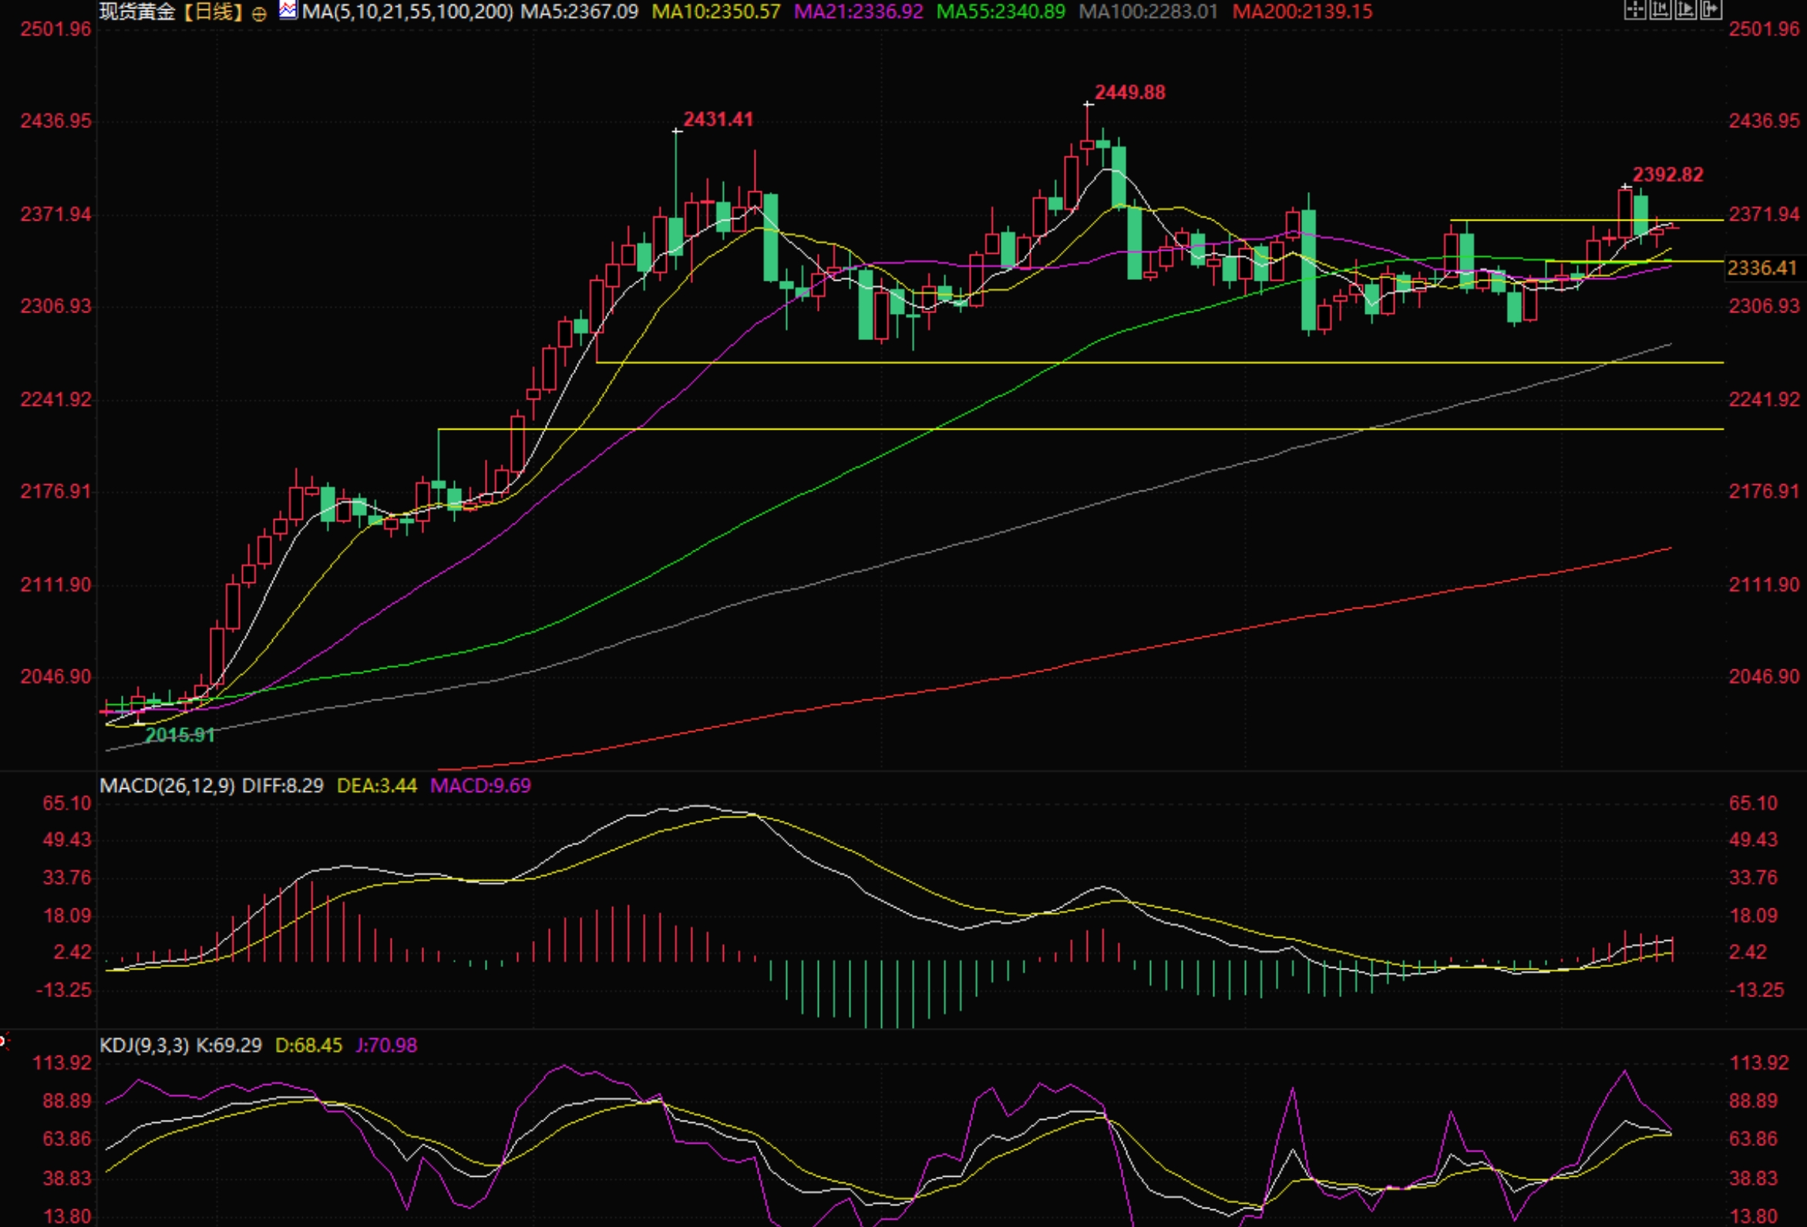The image size is (1807, 1227).
Task: Click the 2392.82 recent high label
Action: point(1667,174)
